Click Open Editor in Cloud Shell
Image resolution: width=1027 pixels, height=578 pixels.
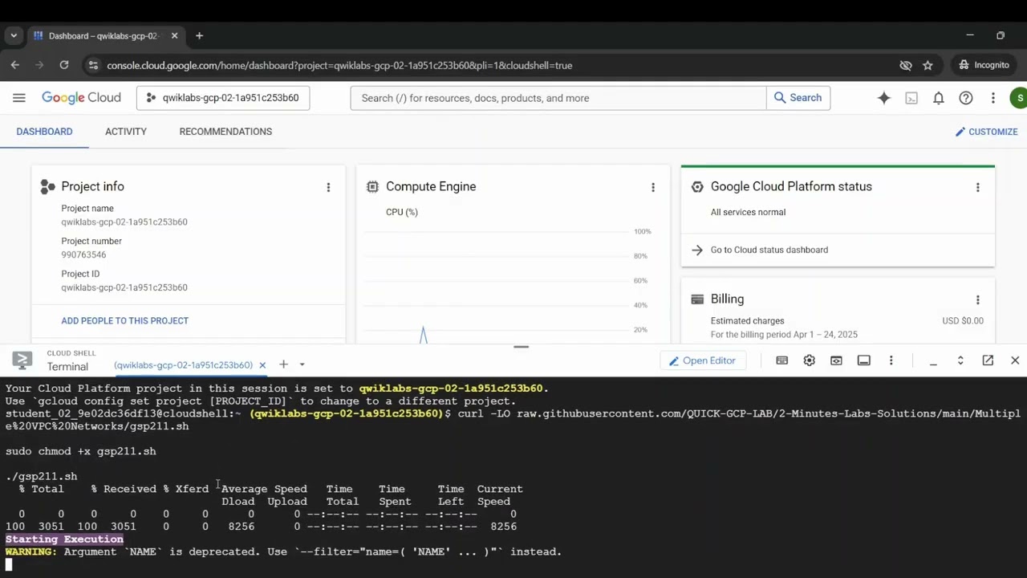tap(702, 360)
